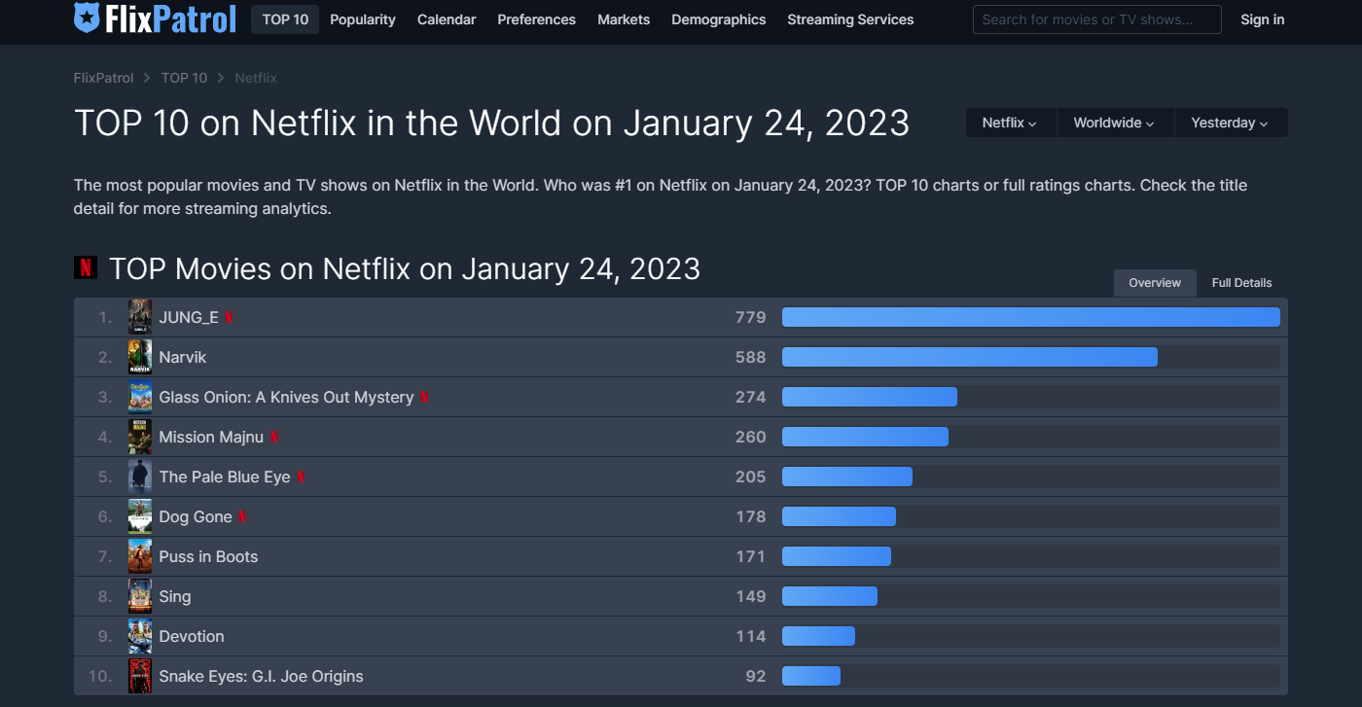Screen dimensions: 1362x707
Task: Open the Preferences nav item
Action: click(536, 19)
